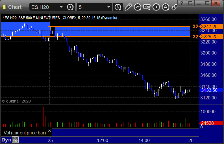
Task: Click the help question mark button
Action: [x=182, y=3]
